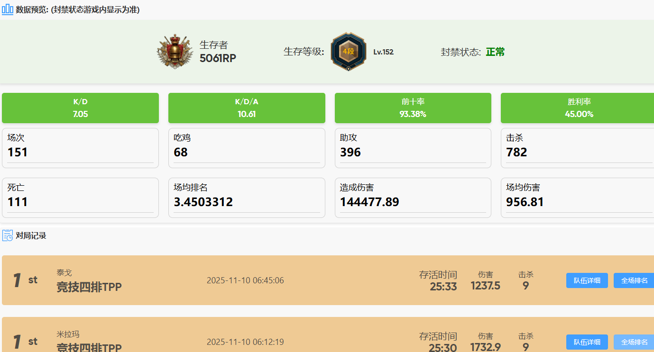Select the 死亡 111 stat card

point(80,198)
